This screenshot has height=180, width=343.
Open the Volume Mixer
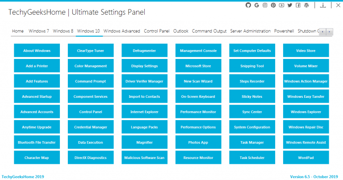click(x=306, y=66)
